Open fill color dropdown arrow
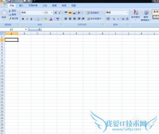The image size is (159, 134). pos(48,19)
